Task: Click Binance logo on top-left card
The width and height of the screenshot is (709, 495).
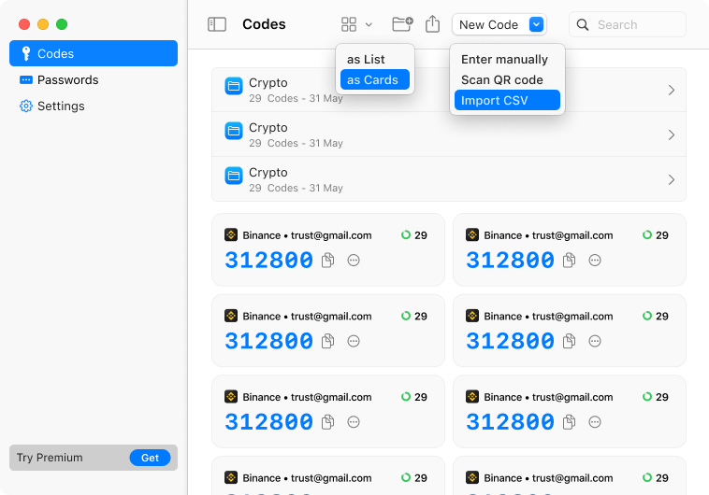Action: pyautogui.click(x=231, y=235)
